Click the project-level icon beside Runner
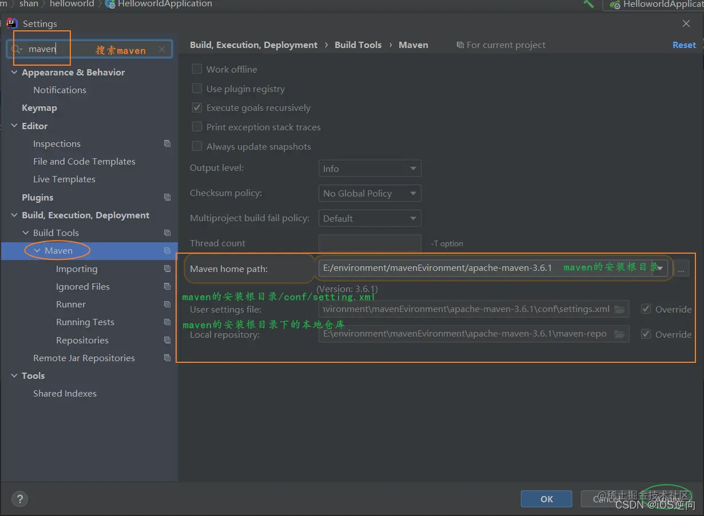 coord(167,304)
